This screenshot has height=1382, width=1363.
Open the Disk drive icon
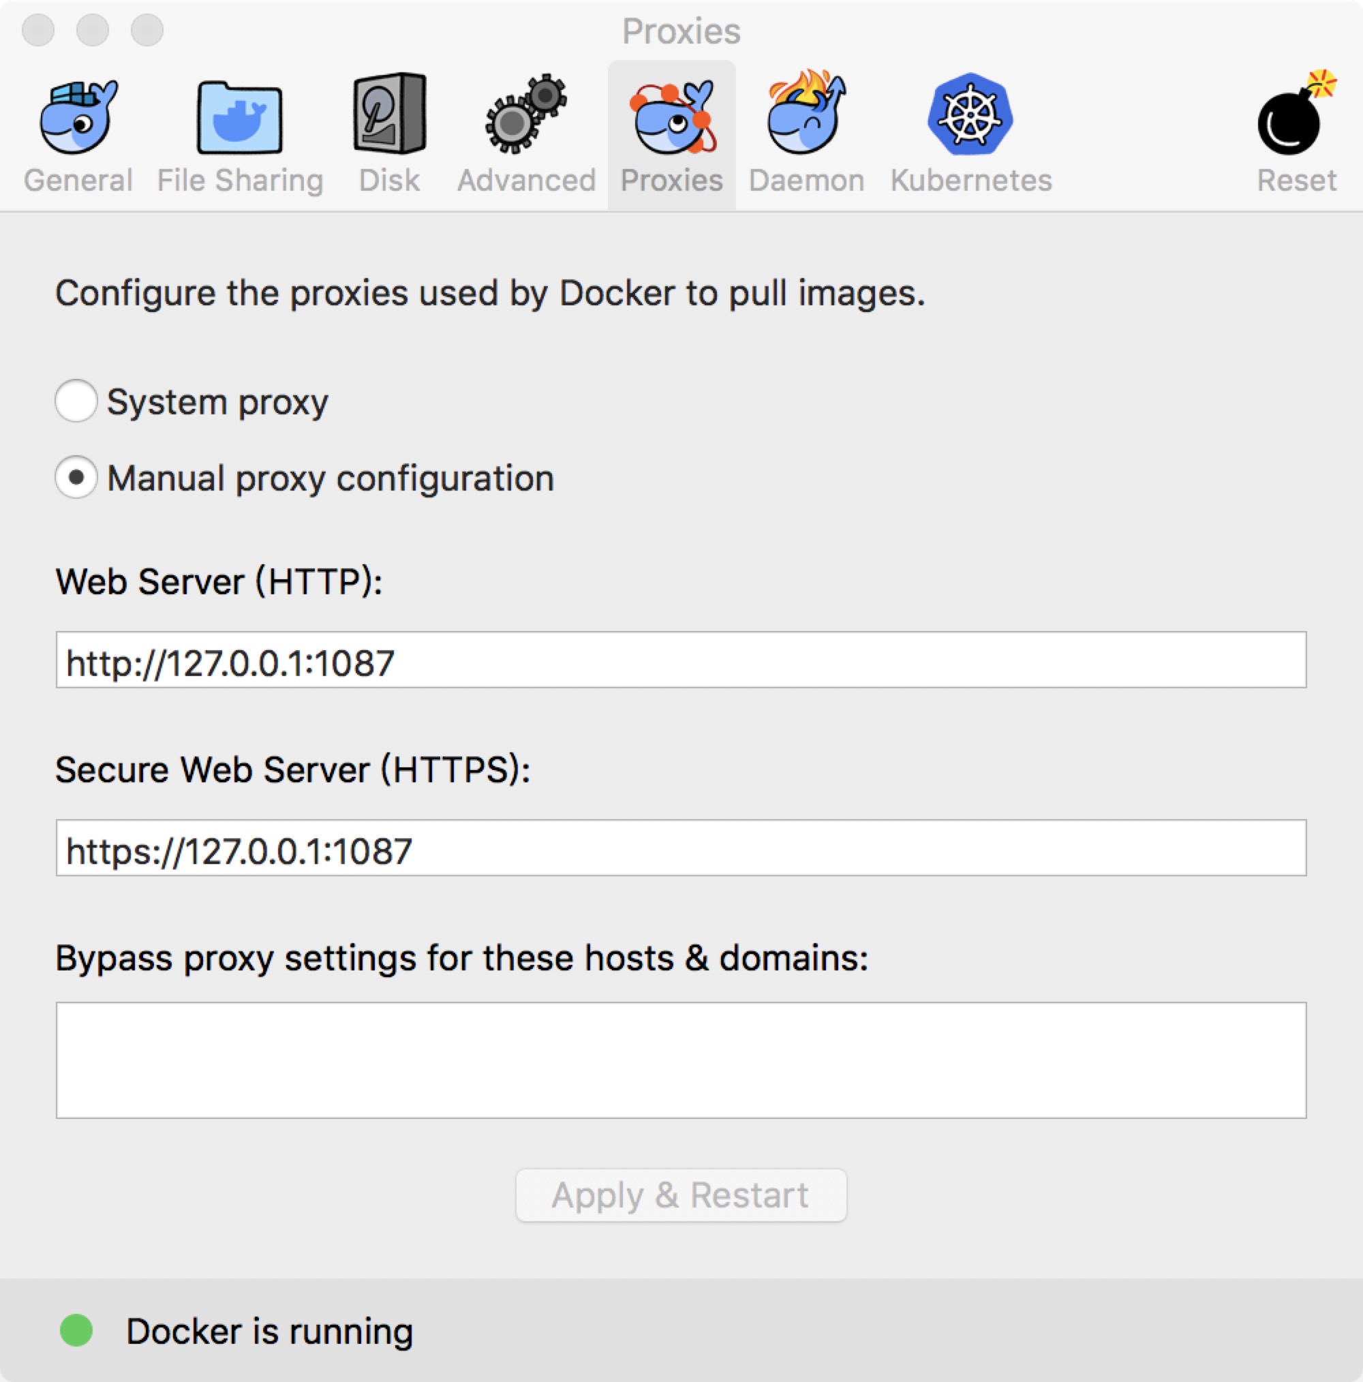point(389,113)
